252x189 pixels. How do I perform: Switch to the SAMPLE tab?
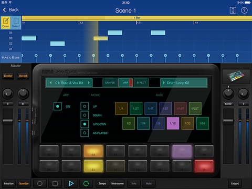click(x=110, y=82)
